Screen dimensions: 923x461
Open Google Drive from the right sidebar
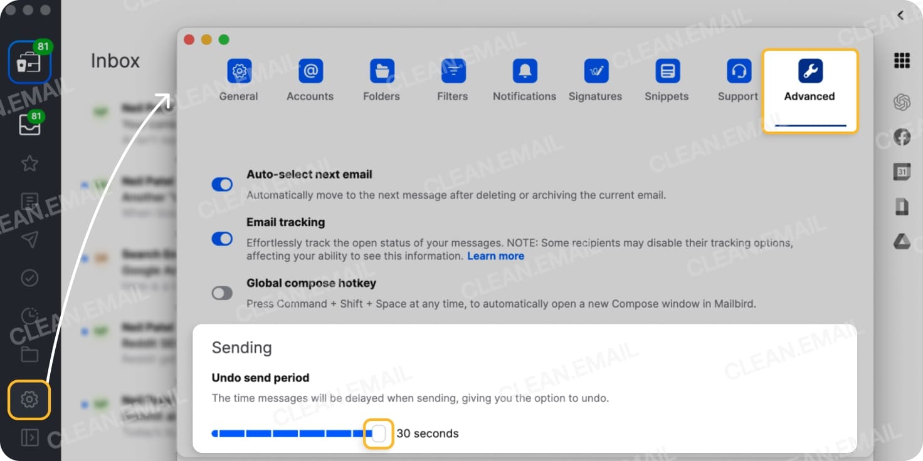click(x=902, y=240)
